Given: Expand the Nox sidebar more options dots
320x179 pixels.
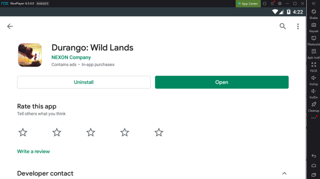Looking at the screenshot, I should point(313,118).
